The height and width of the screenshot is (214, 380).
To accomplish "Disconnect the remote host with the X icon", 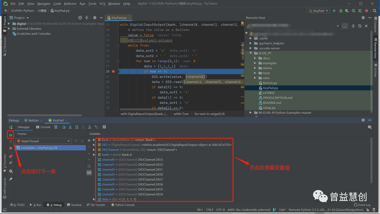I will (x=366, y=26).
